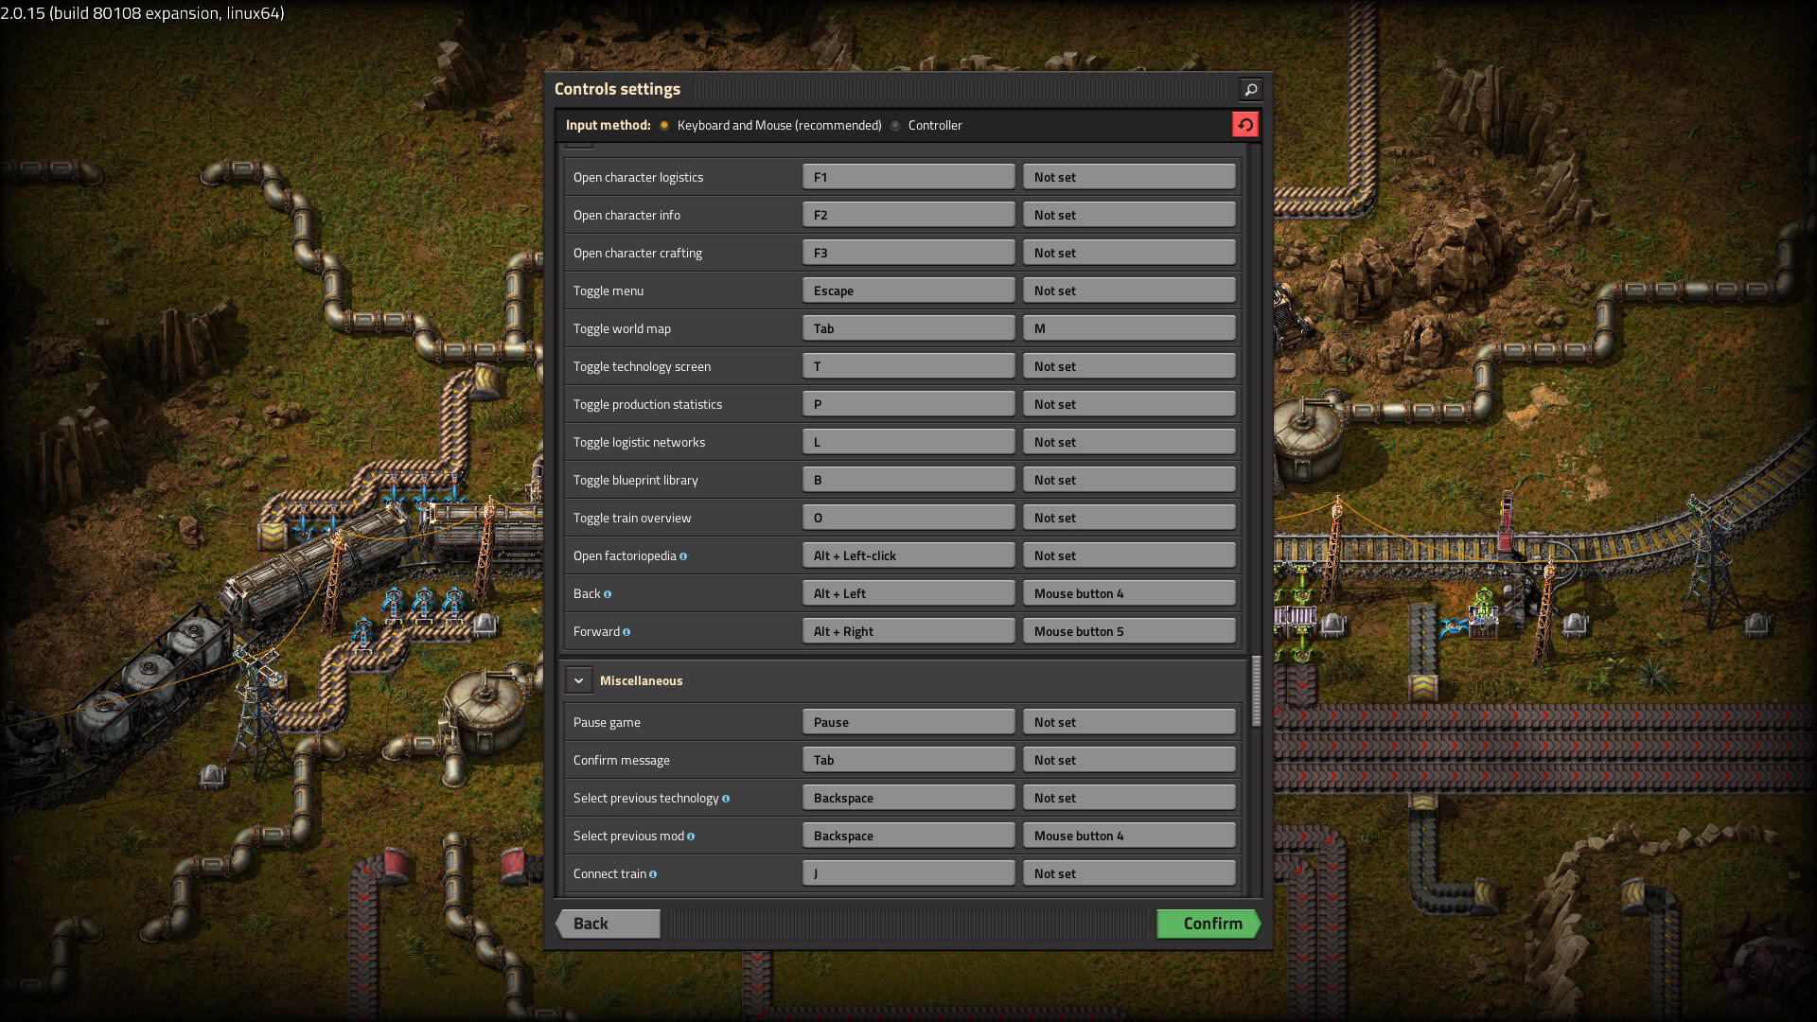The width and height of the screenshot is (1817, 1022).
Task: Set secondary binding for Toggle technology screen
Action: pos(1129,366)
